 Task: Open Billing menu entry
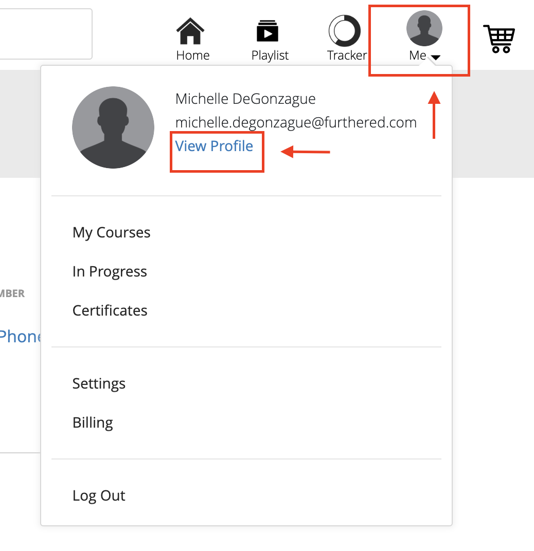(93, 423)
